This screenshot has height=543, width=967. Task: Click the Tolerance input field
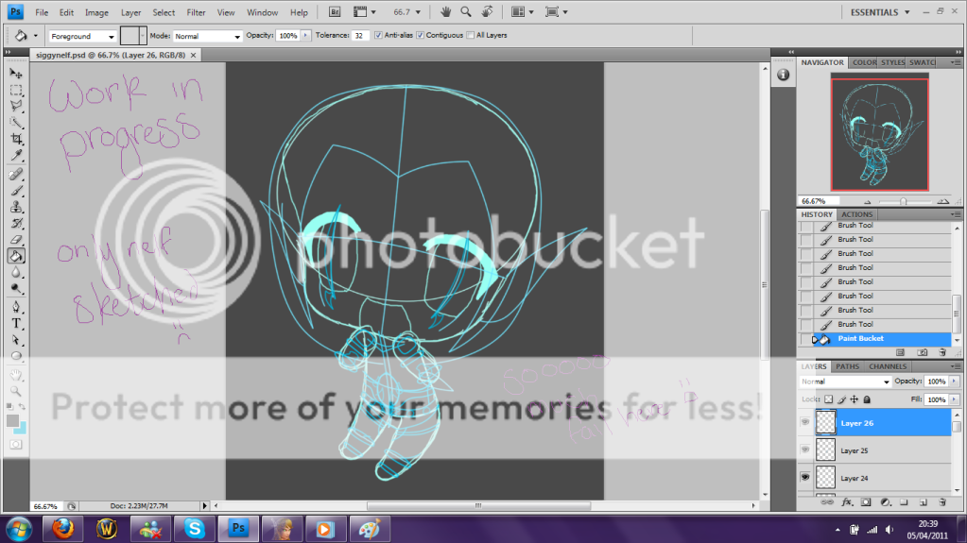(x=360, y=35)
